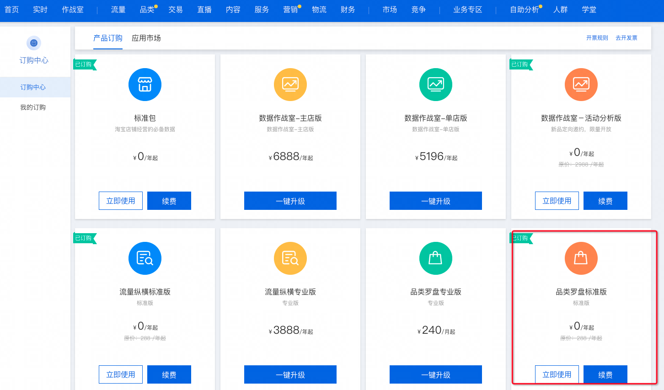Click the yellow 数据作战室-主店版 chart icon
Screen dimensions: 664x390
click(290, 85)
